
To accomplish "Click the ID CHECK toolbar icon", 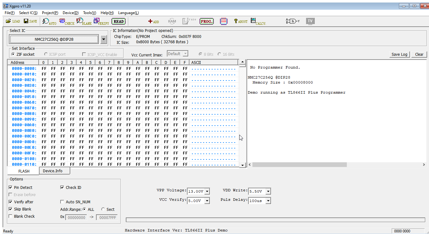I will 67,21.
